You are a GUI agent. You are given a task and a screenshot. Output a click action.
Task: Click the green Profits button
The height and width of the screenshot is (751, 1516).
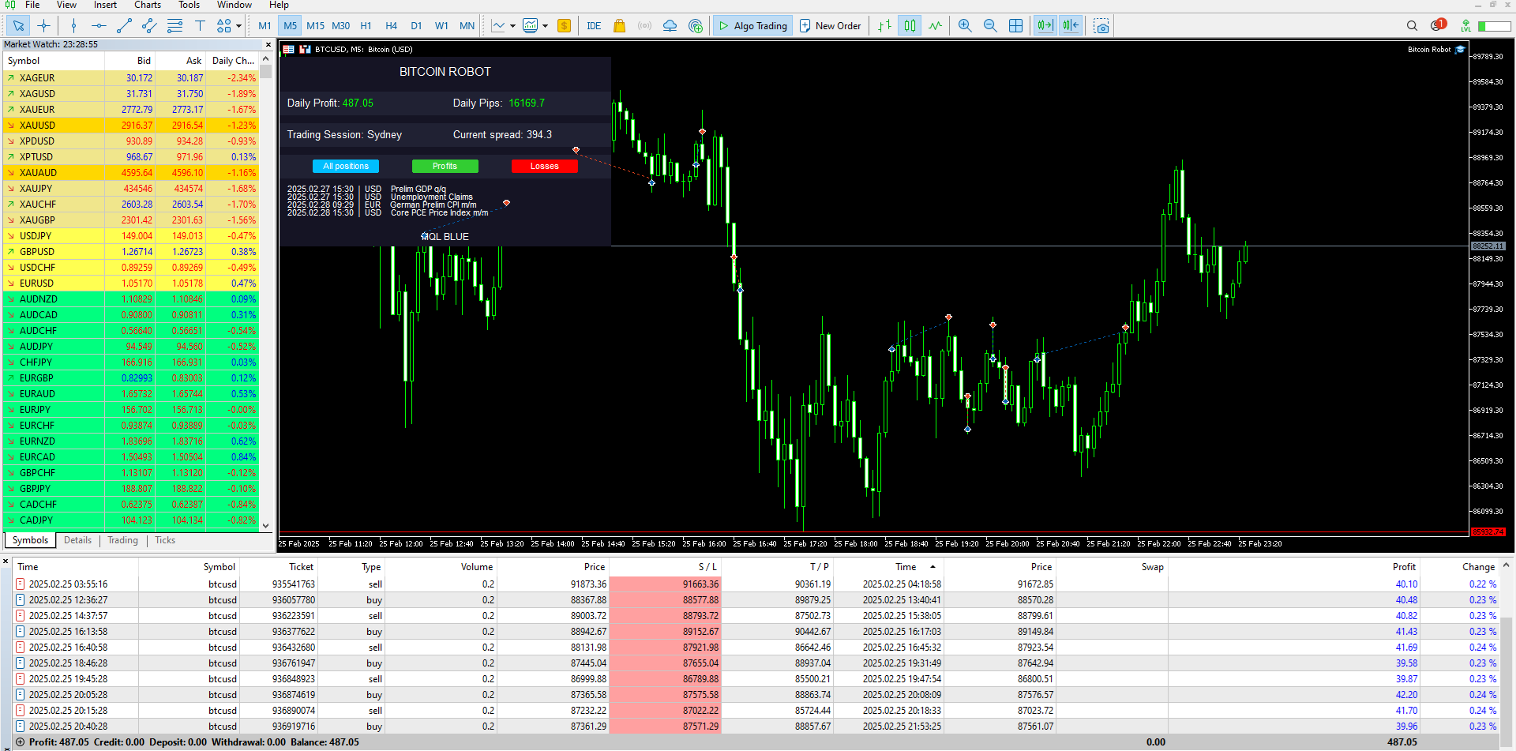[x=445, y=166]
